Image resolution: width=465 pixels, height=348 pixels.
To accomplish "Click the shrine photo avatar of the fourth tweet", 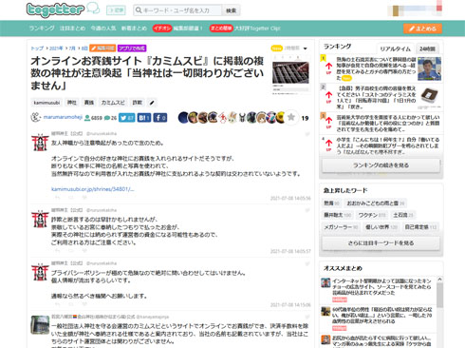I will [x=40, y=325].
